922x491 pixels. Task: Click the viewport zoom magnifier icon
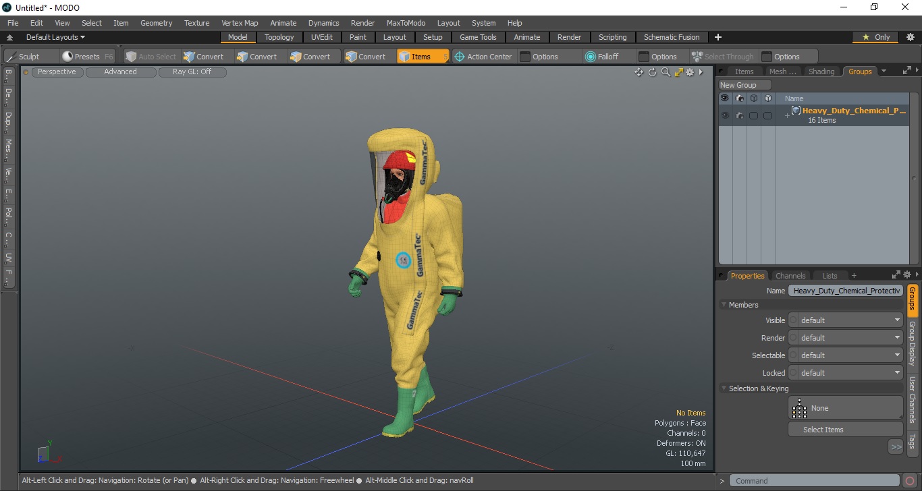pyautogui.click(x=666, y=72)
